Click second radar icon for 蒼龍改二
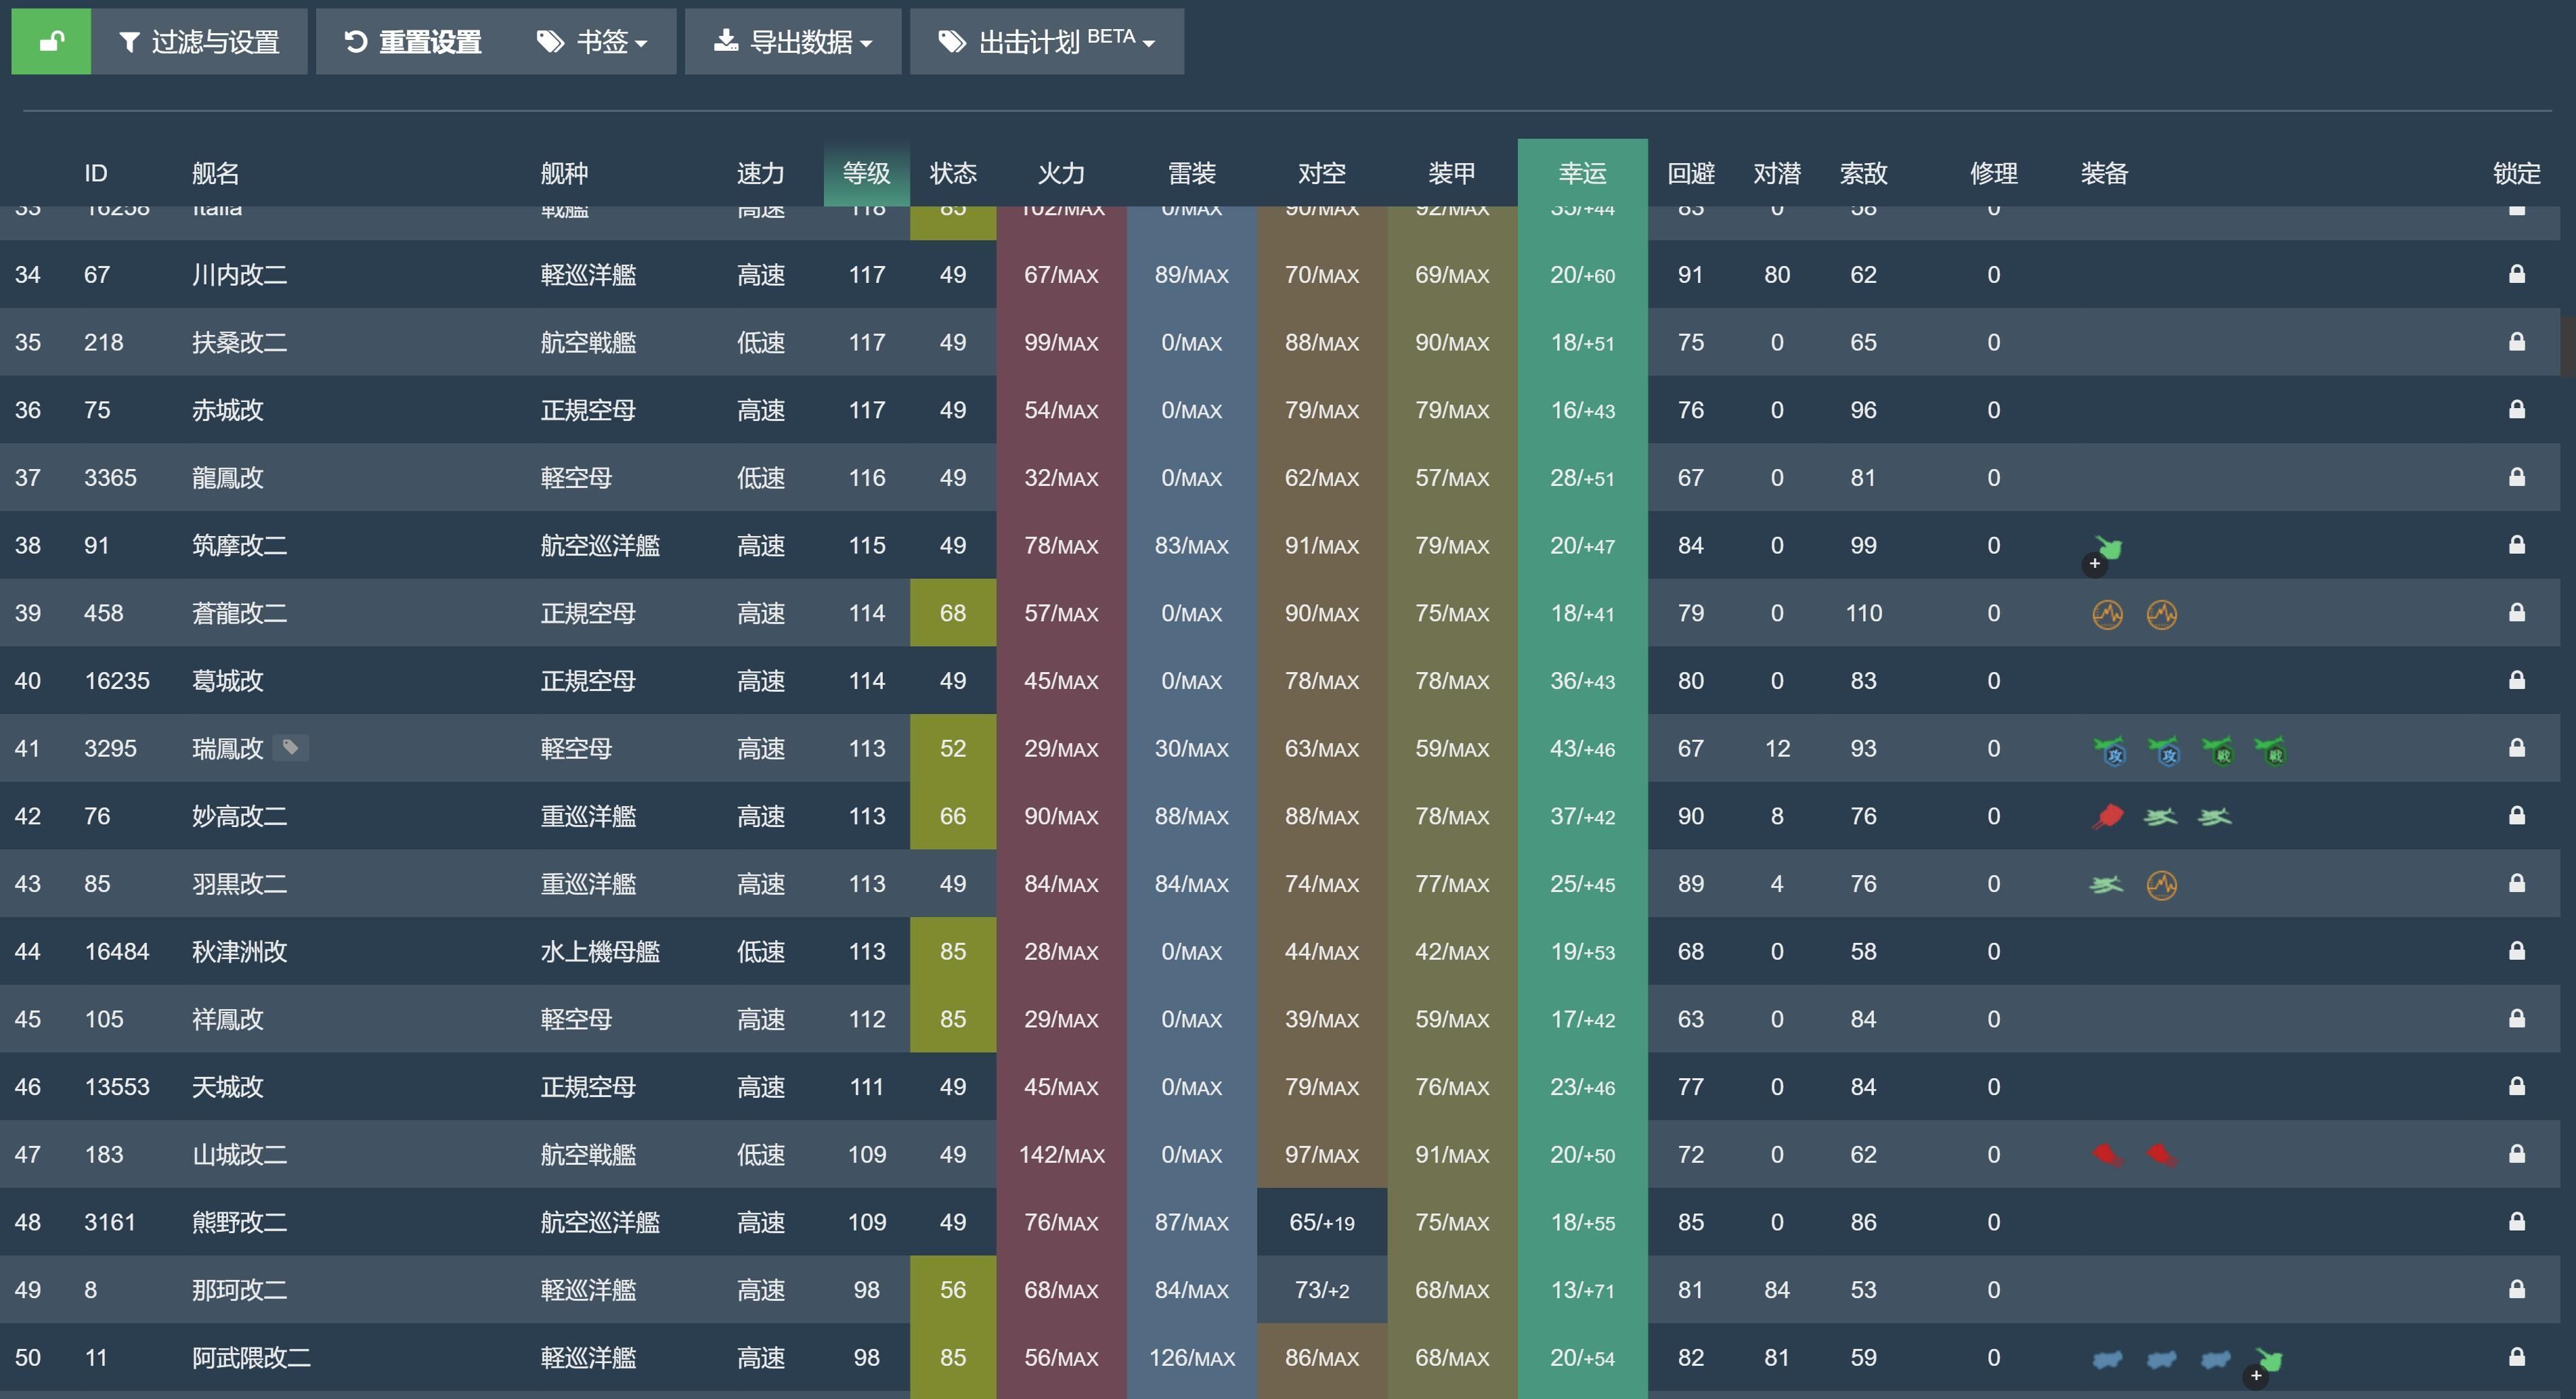 point(2161,614)
